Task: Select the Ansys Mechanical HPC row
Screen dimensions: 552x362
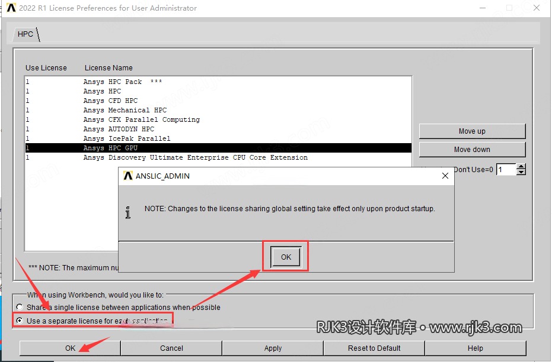Action: point(218,110)
